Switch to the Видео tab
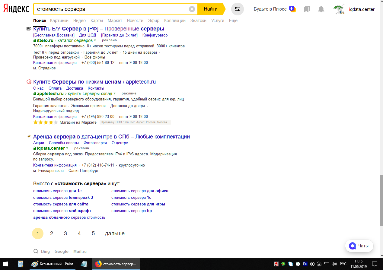The image size is (383, 270). (79, 21)
